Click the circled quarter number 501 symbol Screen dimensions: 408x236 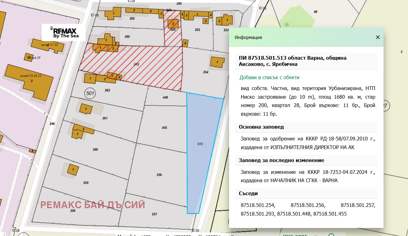(x=90, y=93)
